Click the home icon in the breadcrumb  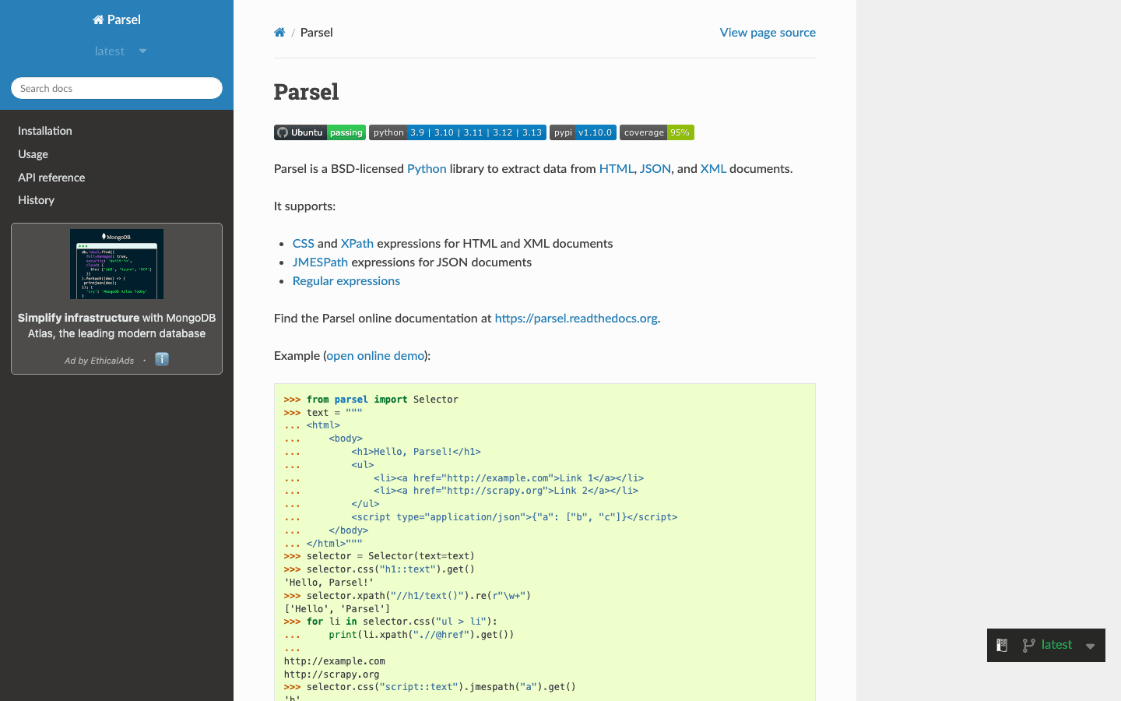point(279,32)
